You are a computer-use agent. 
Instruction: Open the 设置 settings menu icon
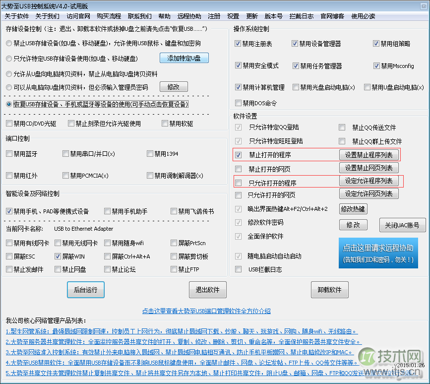[x=233, y=16]
